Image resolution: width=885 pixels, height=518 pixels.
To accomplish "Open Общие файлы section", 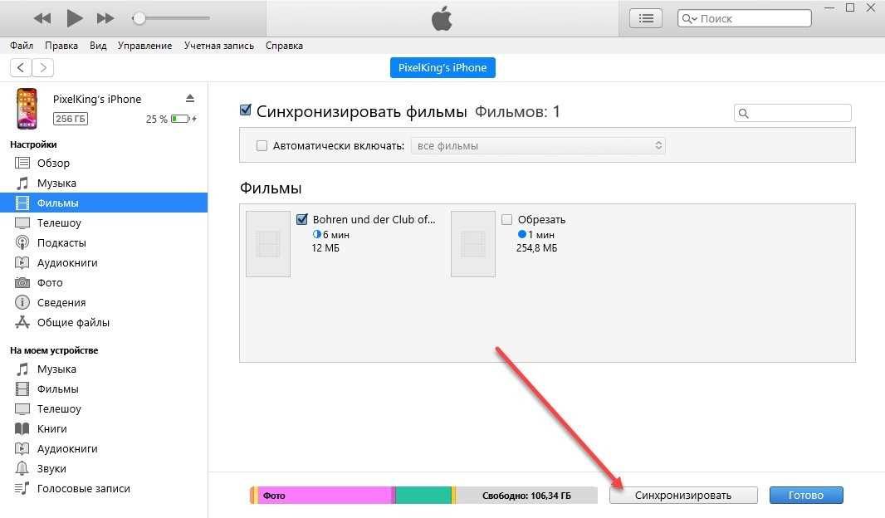I will tap(73, 323).
